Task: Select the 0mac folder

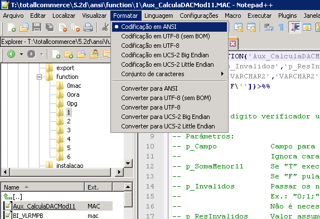Action: (74, 86)
